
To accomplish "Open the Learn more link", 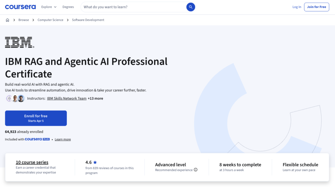I will click(62, 139).
